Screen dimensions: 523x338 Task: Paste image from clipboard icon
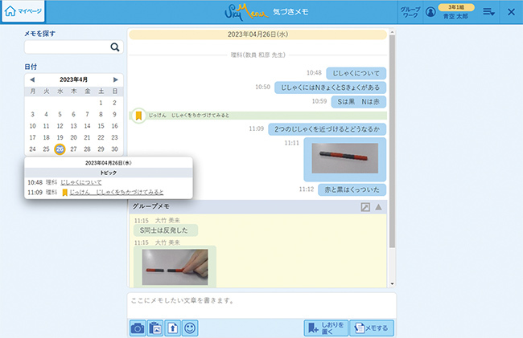(155, 328)
